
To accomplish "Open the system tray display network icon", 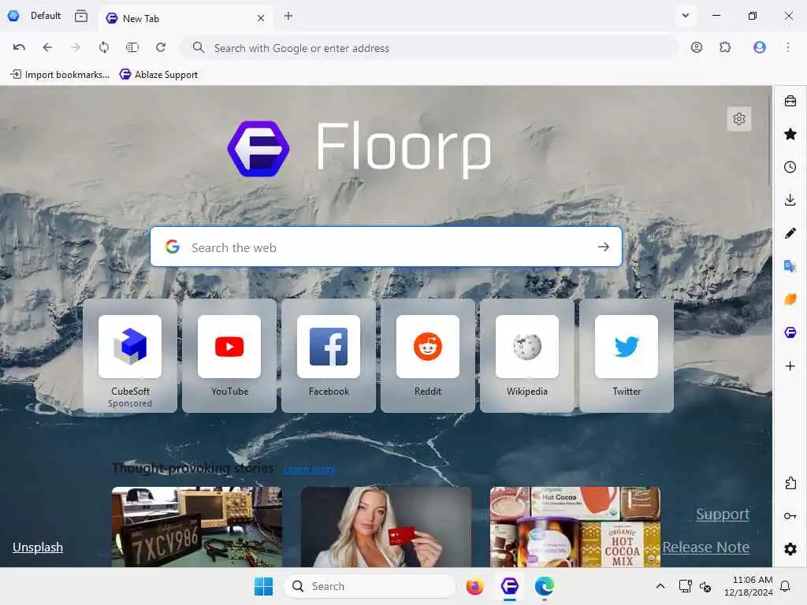I will 685,586.
